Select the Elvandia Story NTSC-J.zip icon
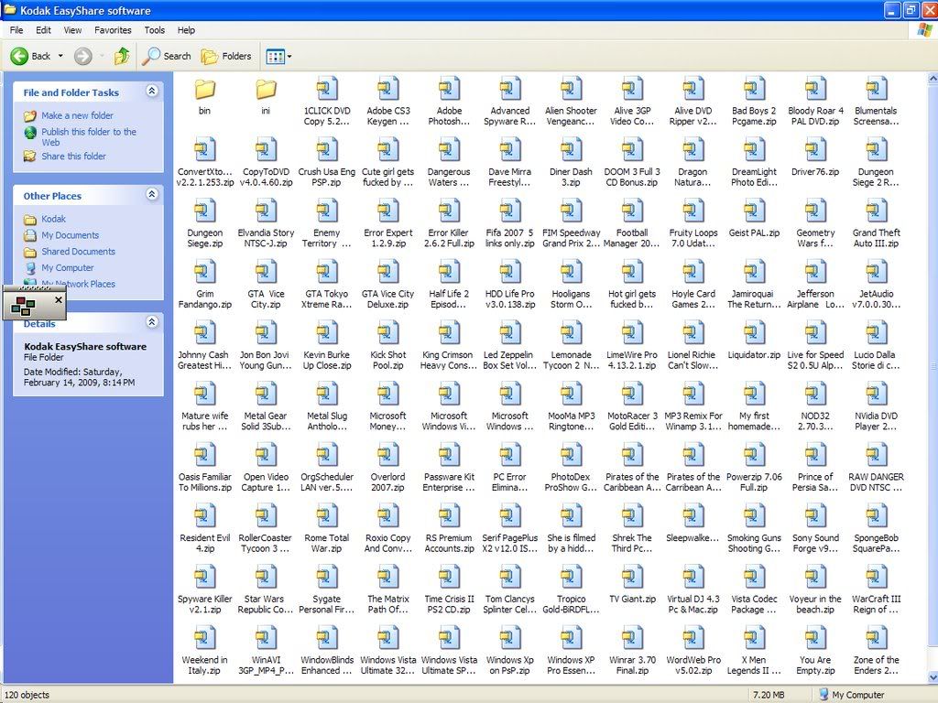Viewport: 938px width, 703px height. point(266,211)
